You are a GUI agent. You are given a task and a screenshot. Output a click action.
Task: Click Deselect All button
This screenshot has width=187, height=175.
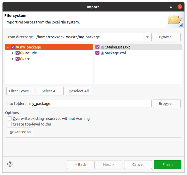(79, 91)
